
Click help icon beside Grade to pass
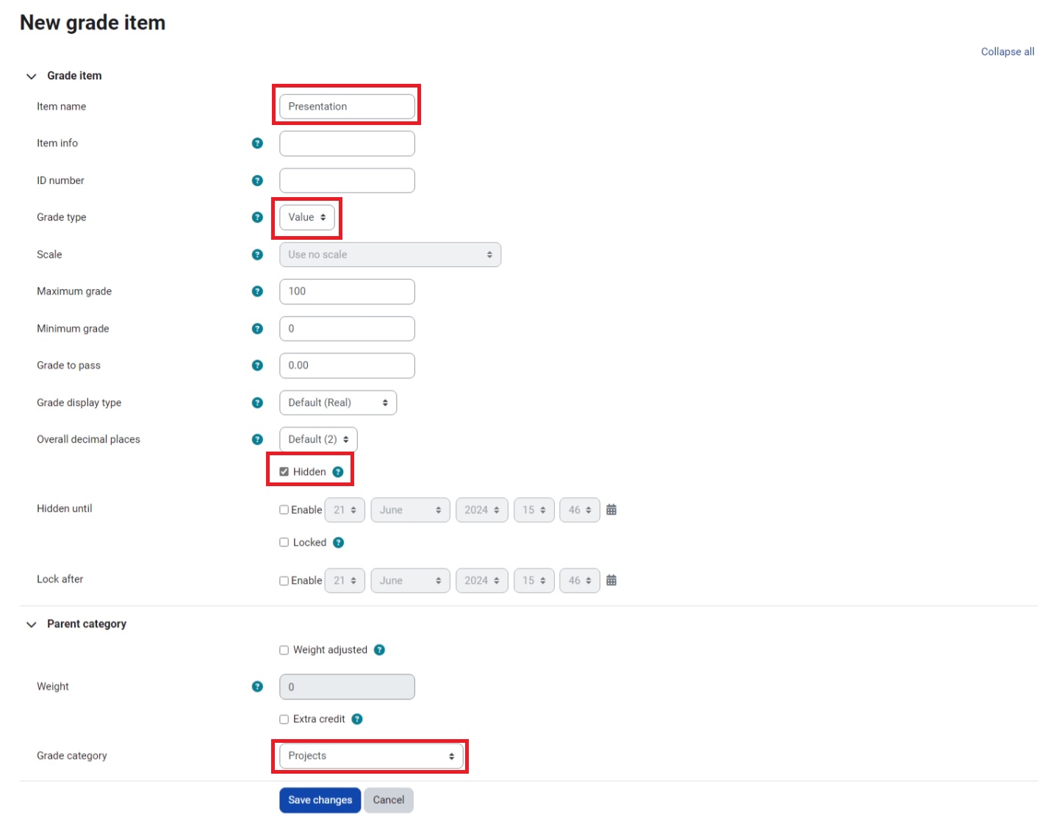pos(257,366)
